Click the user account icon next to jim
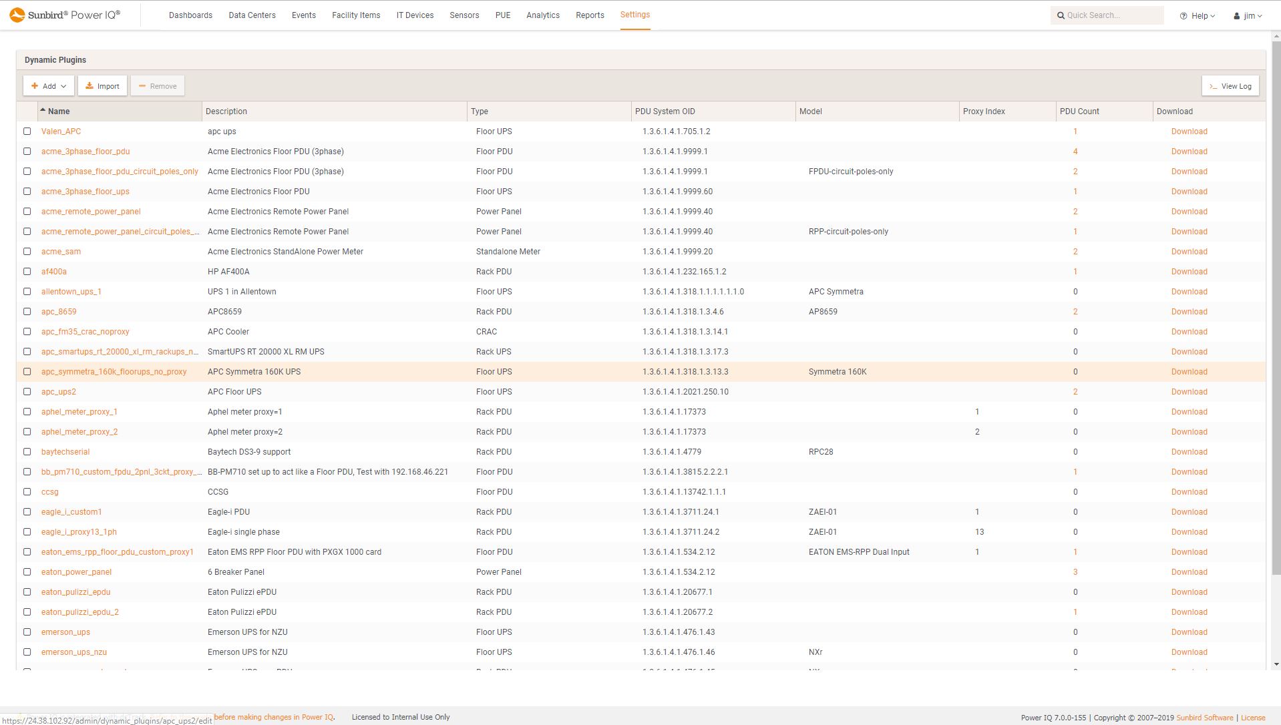The image size is (1281, 725). pyautogui.click(x=1236, y=15)
